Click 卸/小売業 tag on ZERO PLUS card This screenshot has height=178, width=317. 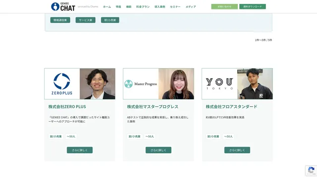click(56, 136)
